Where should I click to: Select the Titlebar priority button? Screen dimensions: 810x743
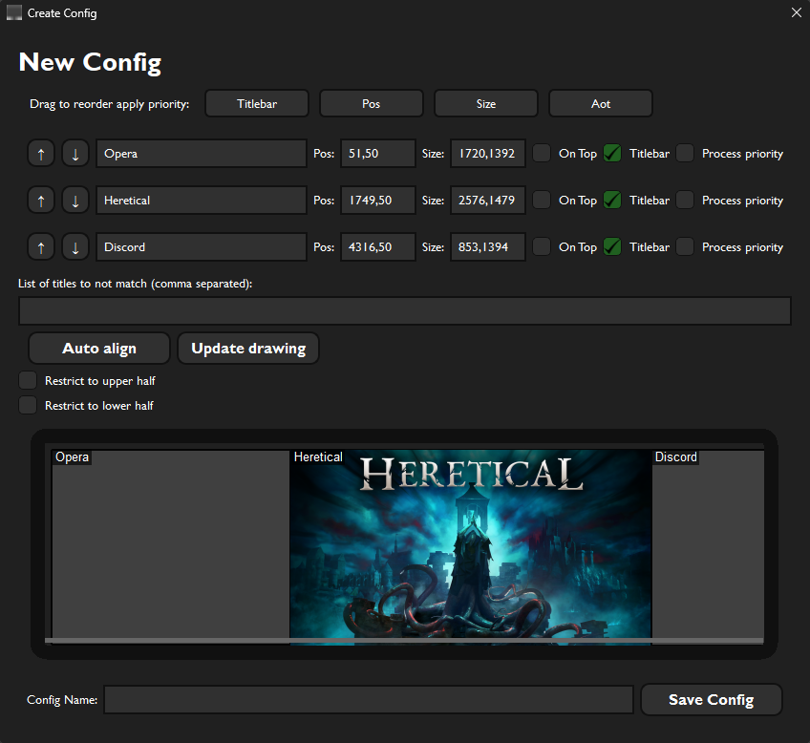pos(257,104)
